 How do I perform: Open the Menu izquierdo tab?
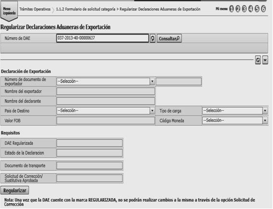point(9,11)
